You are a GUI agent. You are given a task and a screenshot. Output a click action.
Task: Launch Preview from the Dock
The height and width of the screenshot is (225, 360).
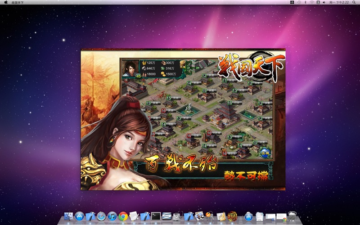pos(199,216)
